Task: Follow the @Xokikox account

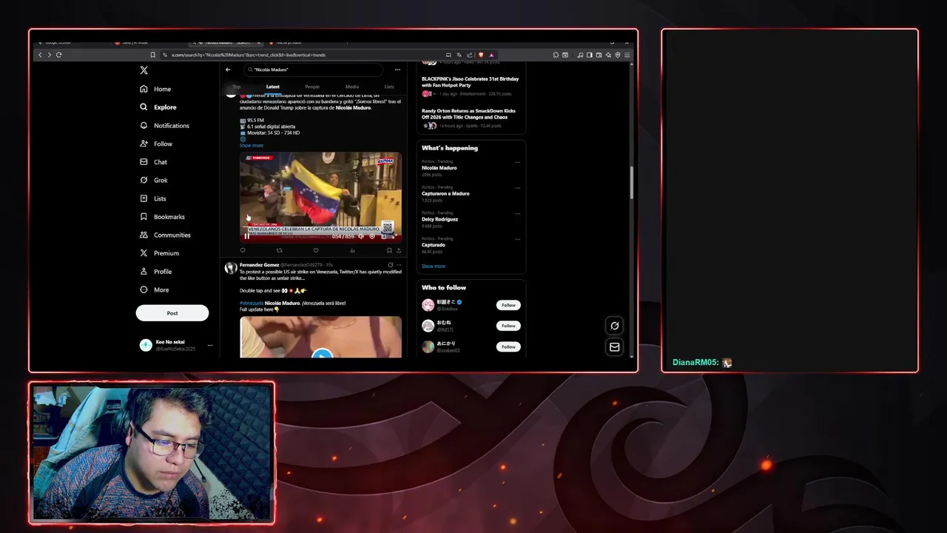Action: tap(508, 305)
